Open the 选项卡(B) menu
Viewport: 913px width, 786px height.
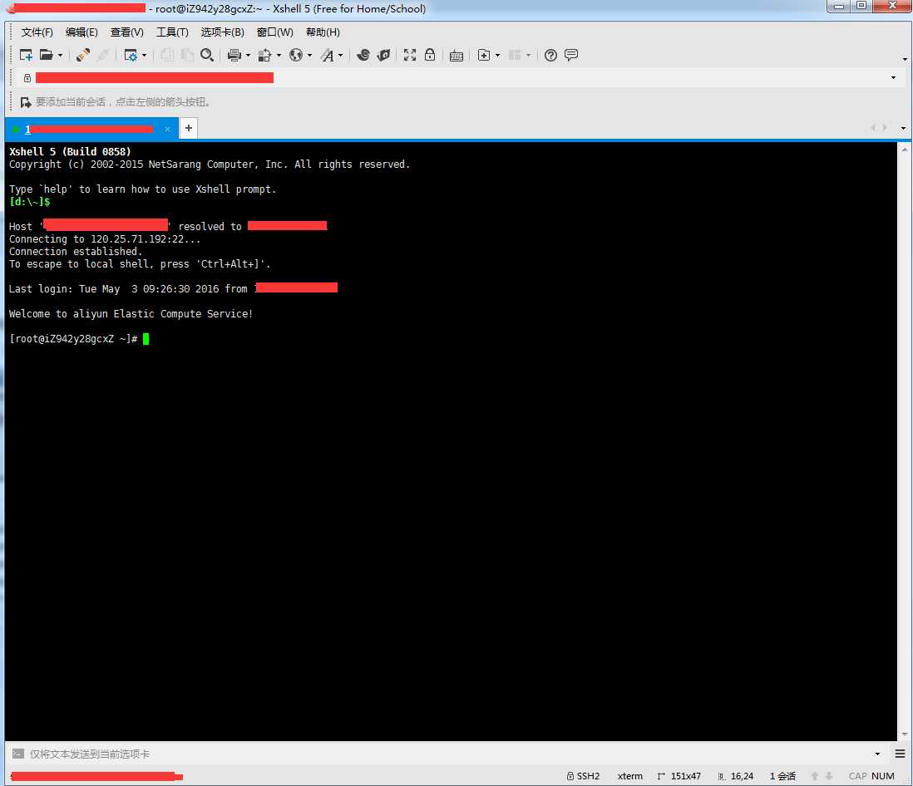[222, 32]
